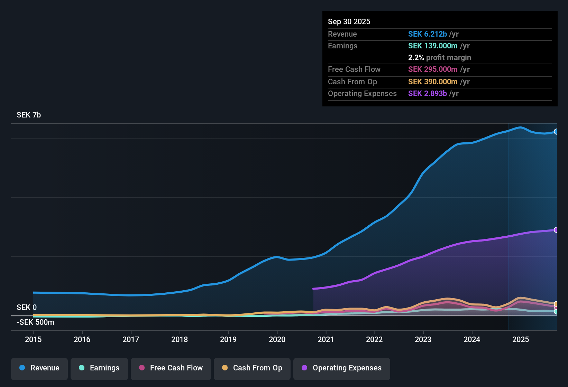Click the Sep 30 2025 tooltip date

(x=349, y=21)
